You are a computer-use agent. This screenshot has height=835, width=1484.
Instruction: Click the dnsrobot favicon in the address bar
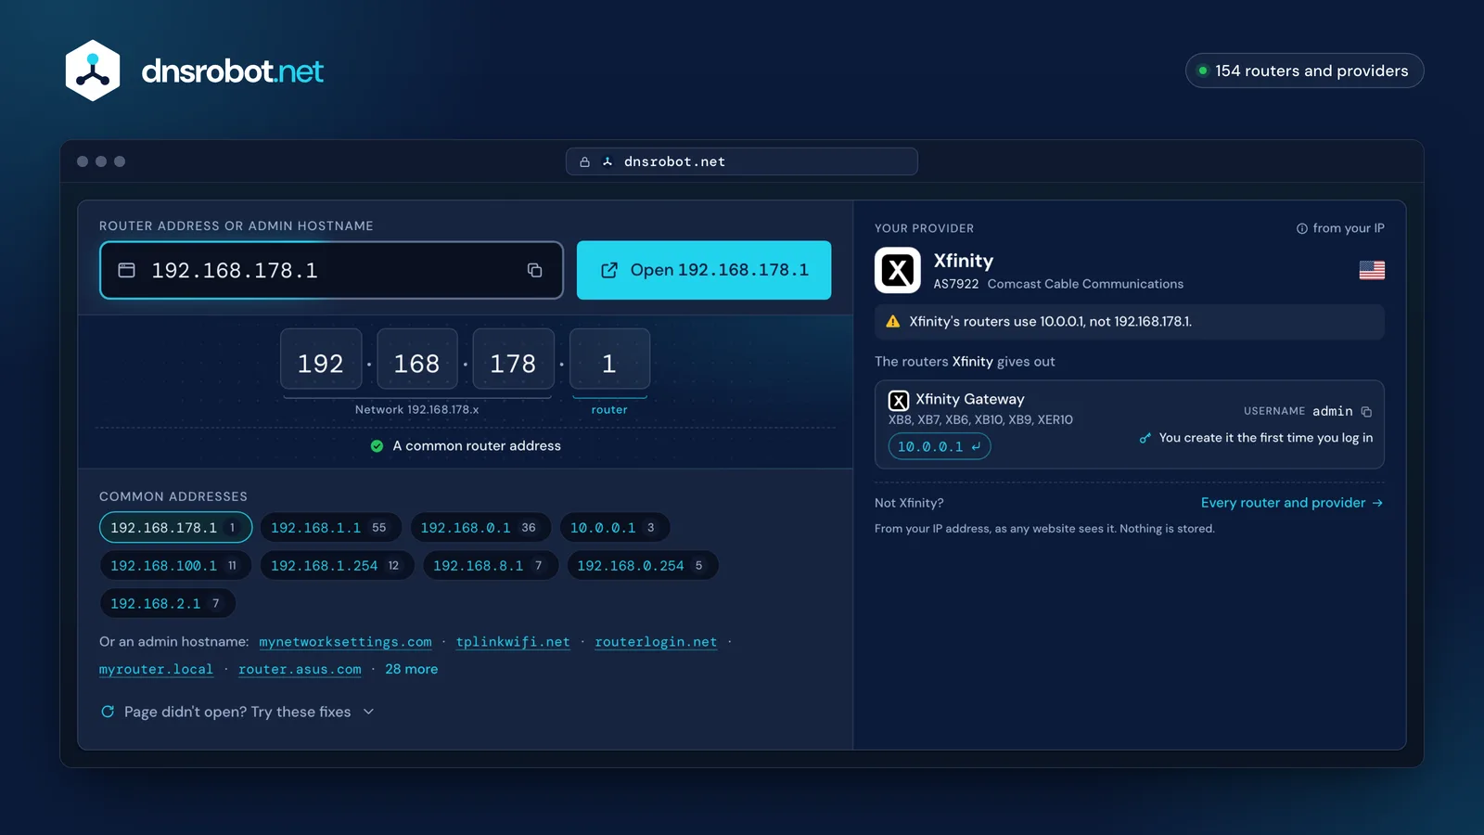coord(608,161)
